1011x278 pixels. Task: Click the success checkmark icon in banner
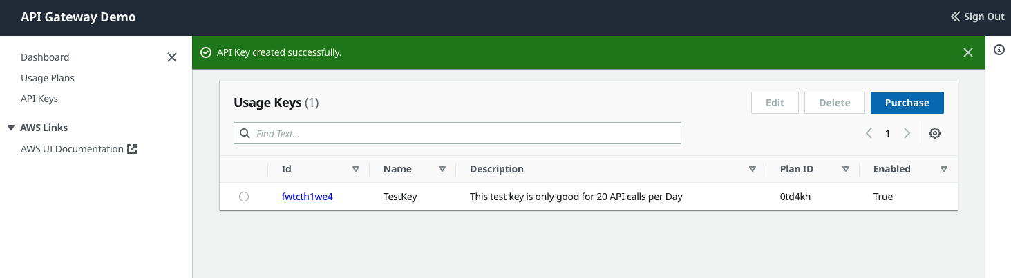(x=205, y=52)
